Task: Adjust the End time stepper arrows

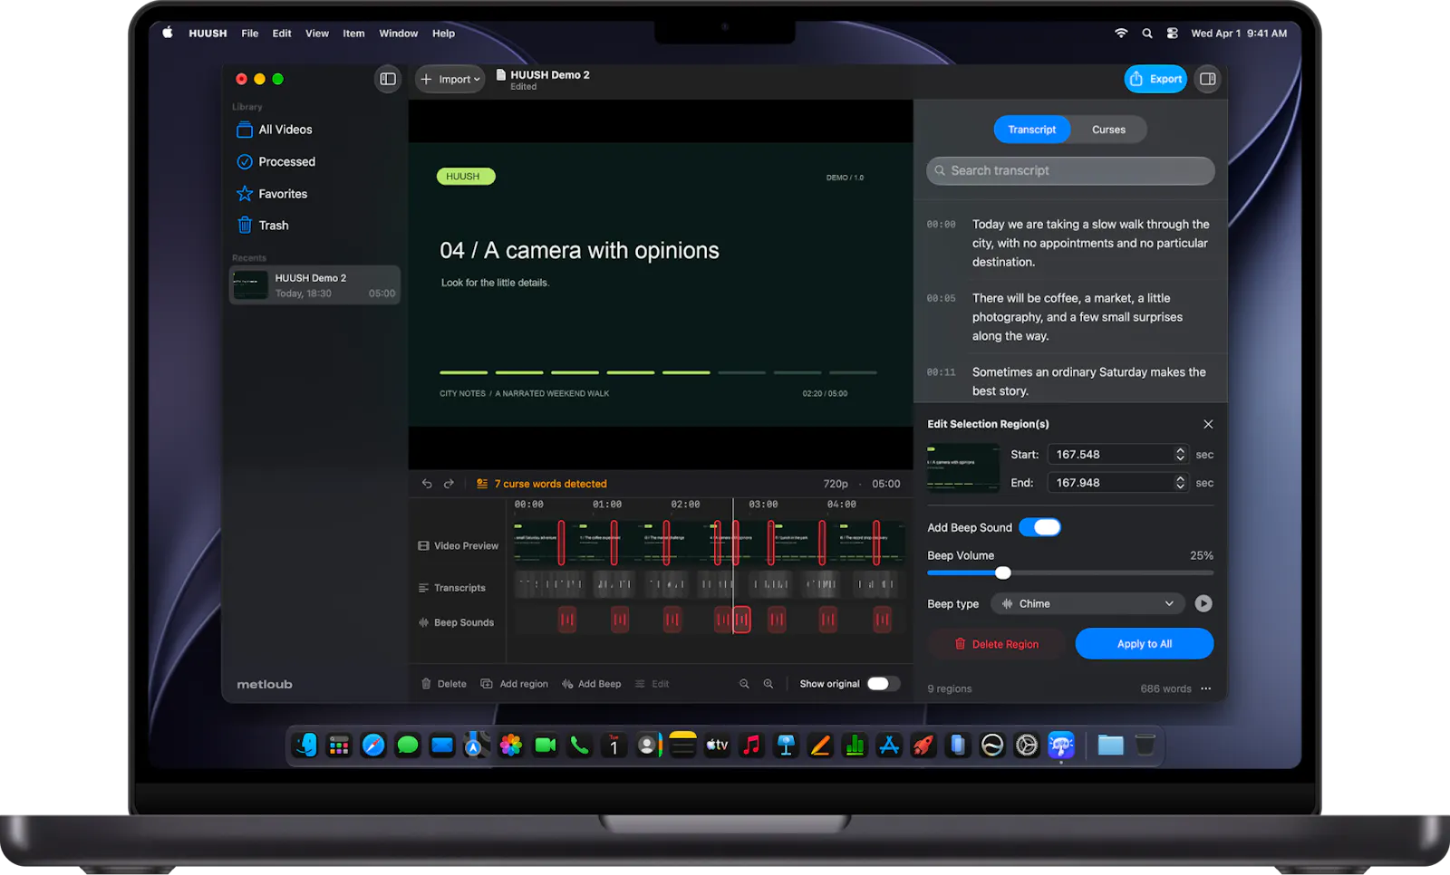Action: click(x=1180, y=483)
